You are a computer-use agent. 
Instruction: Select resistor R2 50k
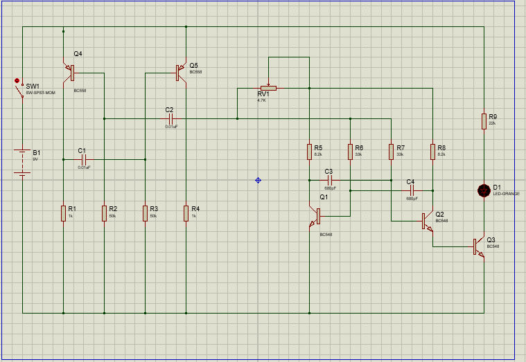(x=104, y=212)
